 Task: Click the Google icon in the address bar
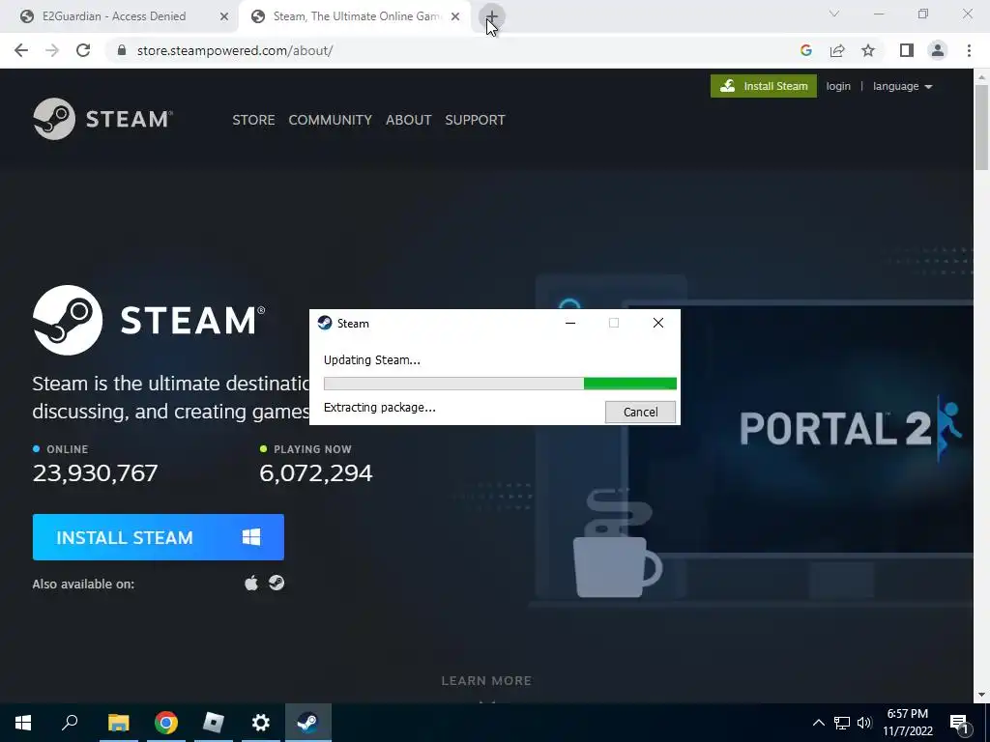805,50
